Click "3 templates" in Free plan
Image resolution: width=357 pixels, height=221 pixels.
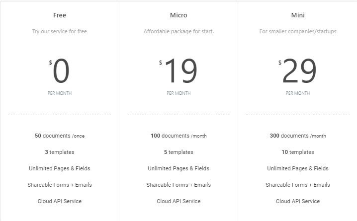point(60,152)
